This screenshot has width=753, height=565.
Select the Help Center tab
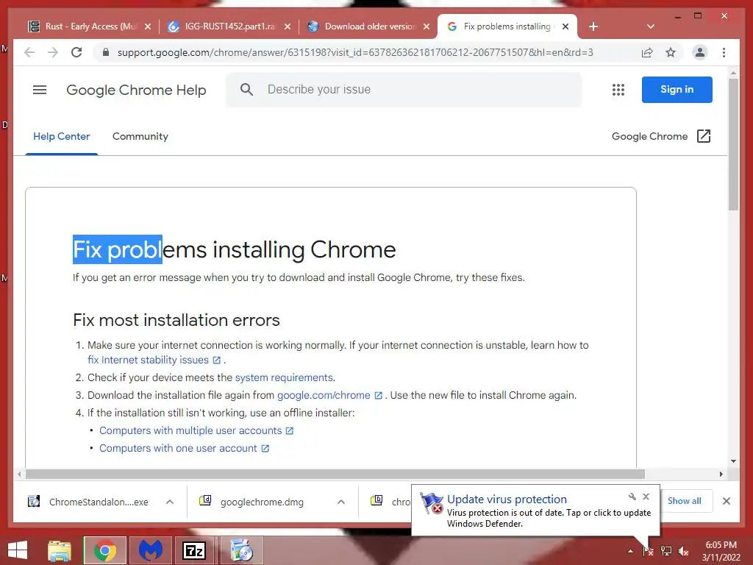click(62, 136)
